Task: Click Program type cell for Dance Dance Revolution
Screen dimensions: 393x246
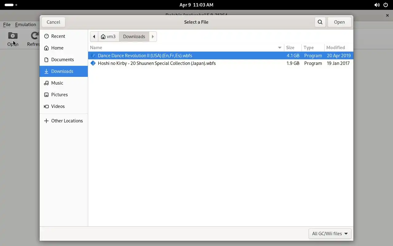Action: 313,56
